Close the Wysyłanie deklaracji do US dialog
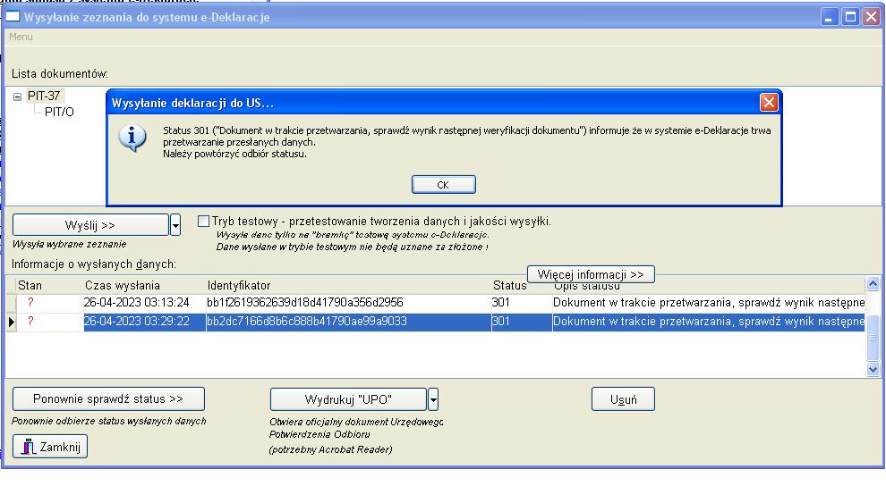Image resolution: width=886 pixels, height=503 pixels. 768,102
